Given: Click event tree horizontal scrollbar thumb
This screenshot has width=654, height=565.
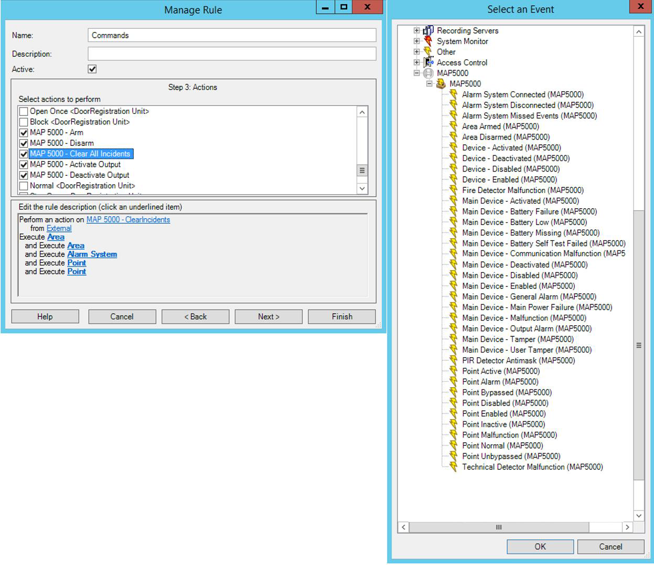Looking at the screenshot, I should (499, 527).
